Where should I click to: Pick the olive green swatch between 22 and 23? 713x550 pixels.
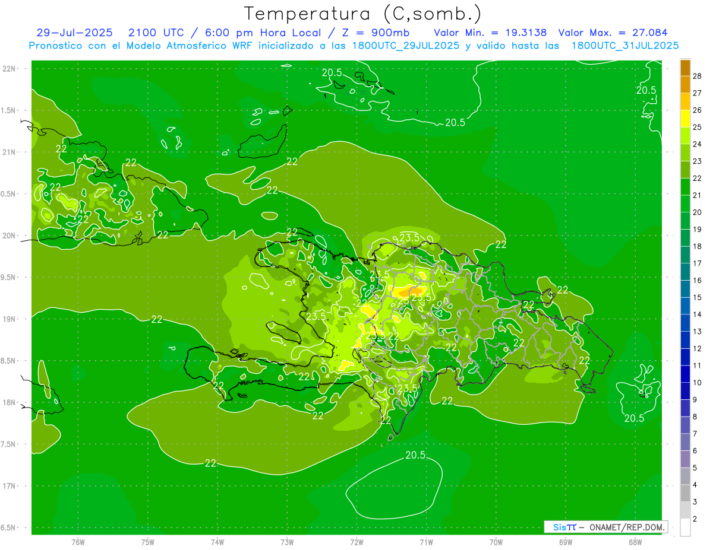[x=685, y=170]
